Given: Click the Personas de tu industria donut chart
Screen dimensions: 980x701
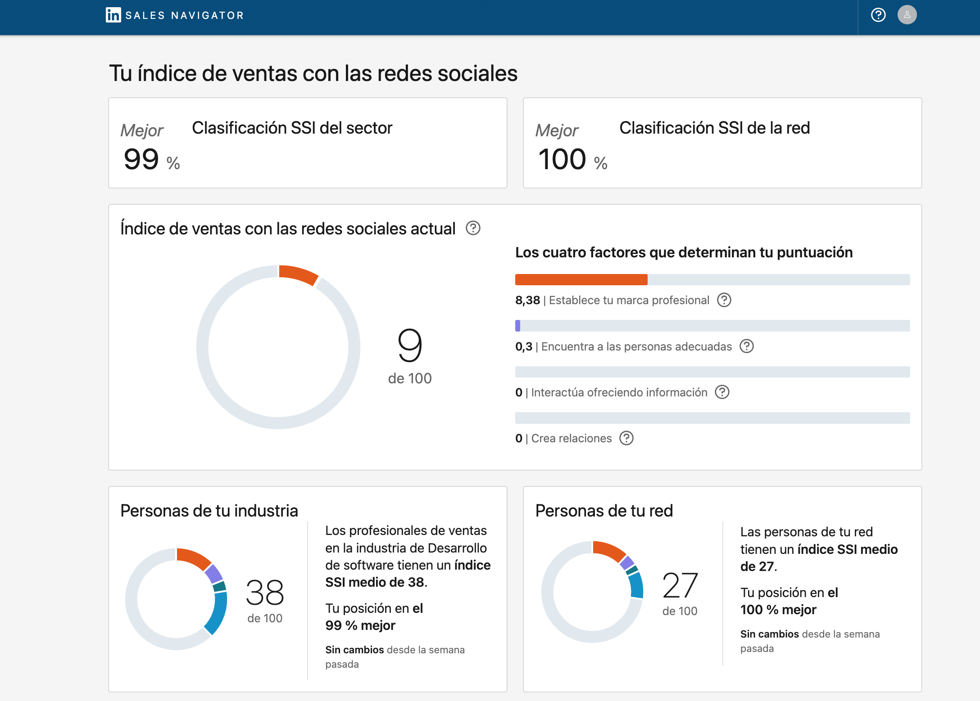Looking at the screenshot, I should [176, 599].
